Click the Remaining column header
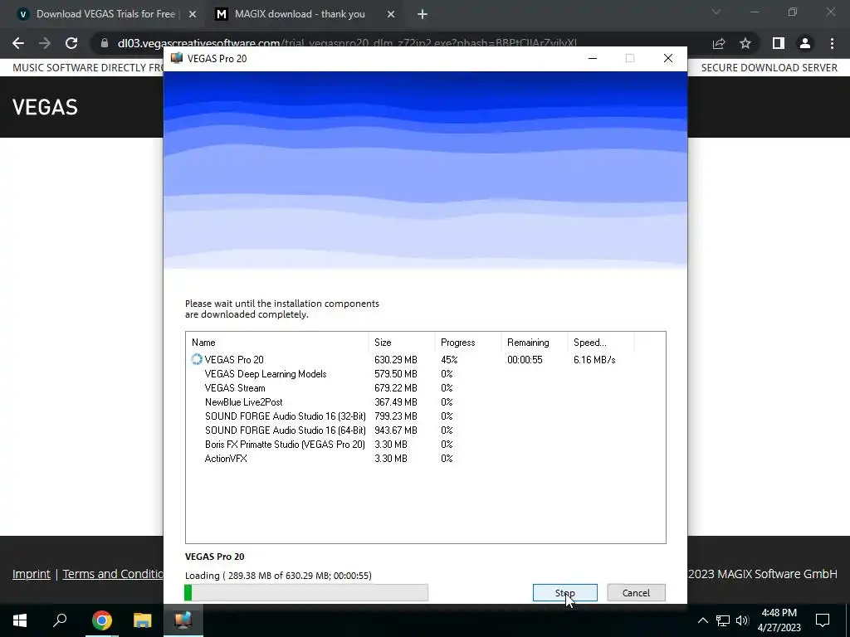 pyautogui.click(x=534, y=343)
